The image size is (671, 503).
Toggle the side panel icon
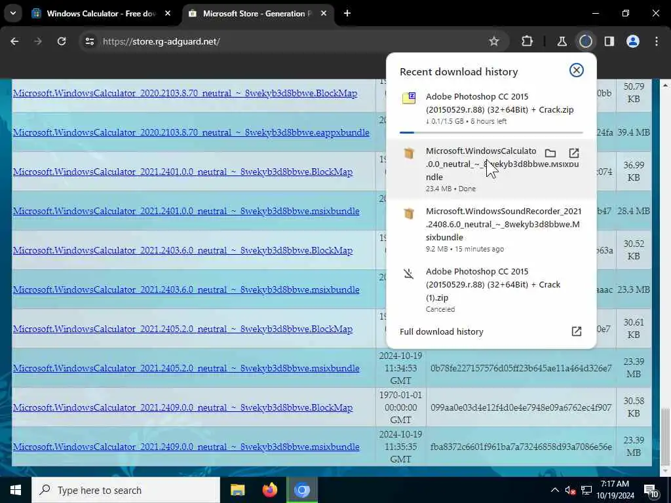(609, 41)
